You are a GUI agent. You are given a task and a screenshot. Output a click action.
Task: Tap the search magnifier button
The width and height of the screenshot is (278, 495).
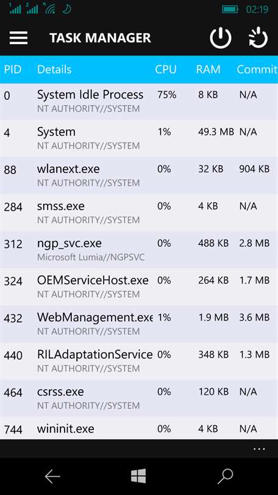point(225,476)
